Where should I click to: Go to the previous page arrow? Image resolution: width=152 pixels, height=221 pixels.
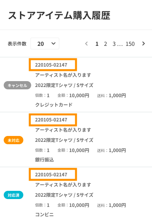(x=87, y=43)
